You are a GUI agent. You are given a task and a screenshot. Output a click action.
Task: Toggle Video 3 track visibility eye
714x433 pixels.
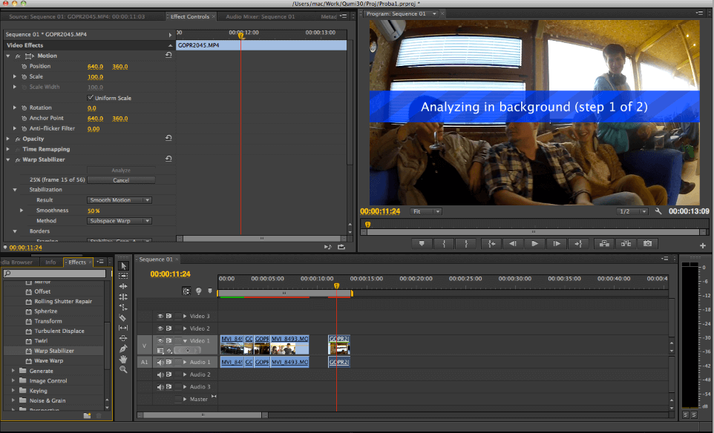[x=160, y=316]
